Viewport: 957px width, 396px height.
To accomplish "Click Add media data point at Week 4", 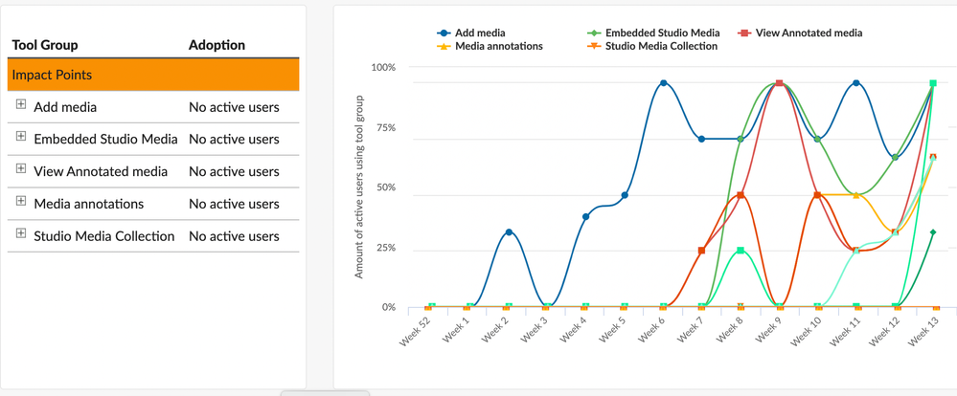I will coord(586,216).
